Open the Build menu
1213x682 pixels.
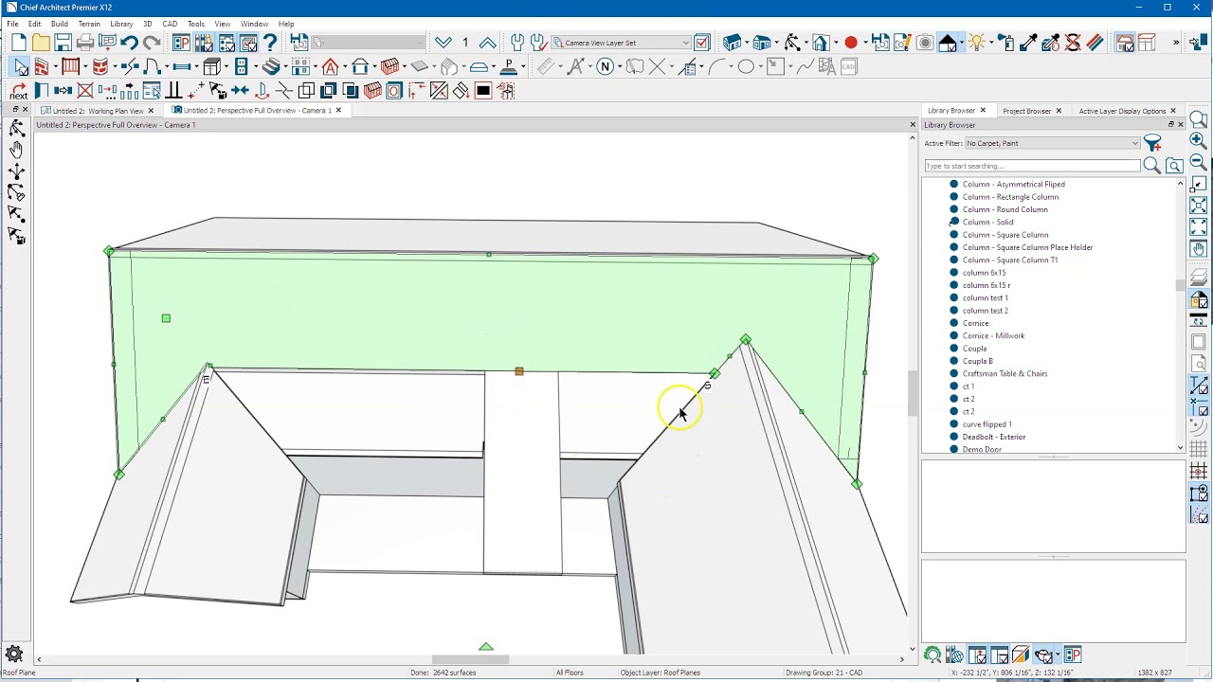click(59, 24)
